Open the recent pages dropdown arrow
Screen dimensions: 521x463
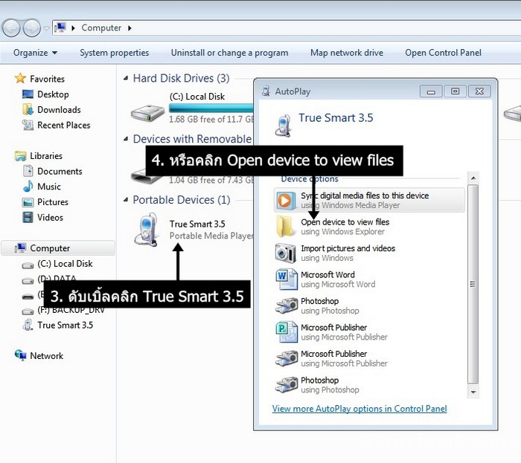(x=47, y=28)
